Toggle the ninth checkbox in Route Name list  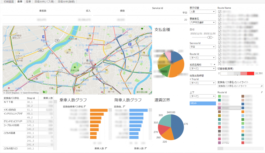220,43
